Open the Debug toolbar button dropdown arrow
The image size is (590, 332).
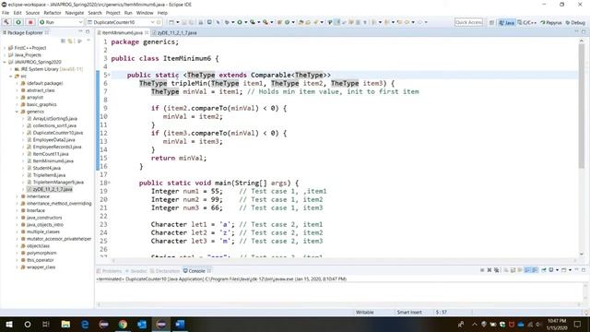[233, 22]
